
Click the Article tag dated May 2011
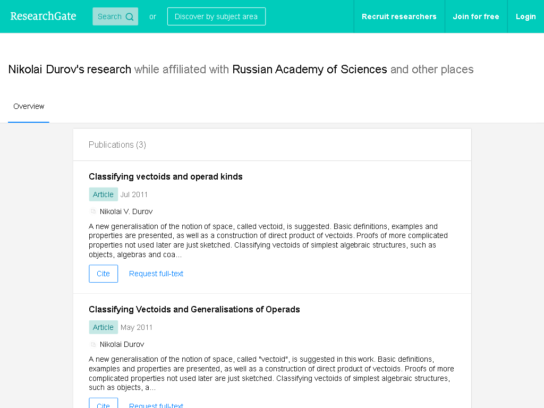103,327
